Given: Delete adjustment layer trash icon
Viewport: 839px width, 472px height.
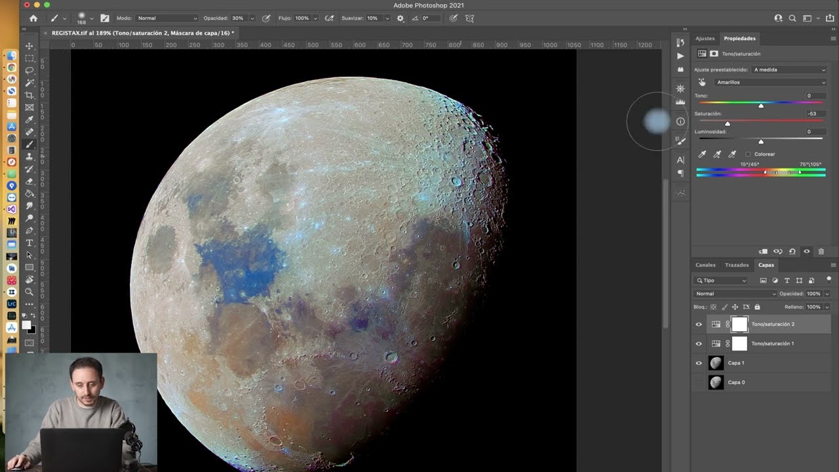Looking at the screenshot, I should pyautogui.click(x=821, y=251).
